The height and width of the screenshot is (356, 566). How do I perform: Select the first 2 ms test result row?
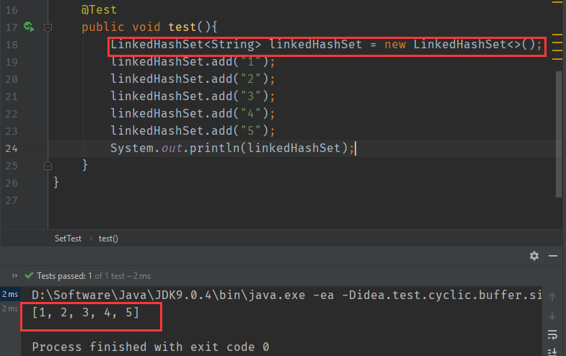tap(10, 294)
